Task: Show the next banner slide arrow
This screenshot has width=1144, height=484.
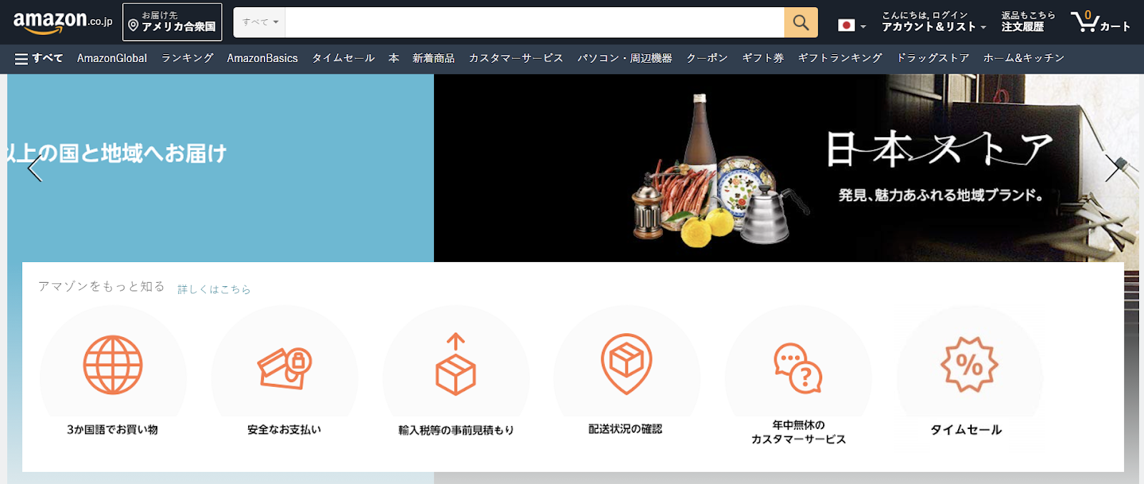Action: point(1112,168)
